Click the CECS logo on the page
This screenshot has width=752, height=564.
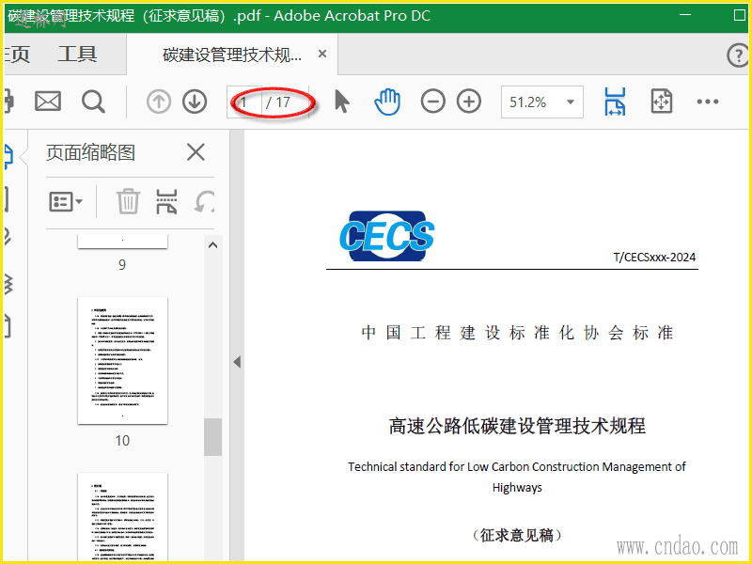(386, 236)
